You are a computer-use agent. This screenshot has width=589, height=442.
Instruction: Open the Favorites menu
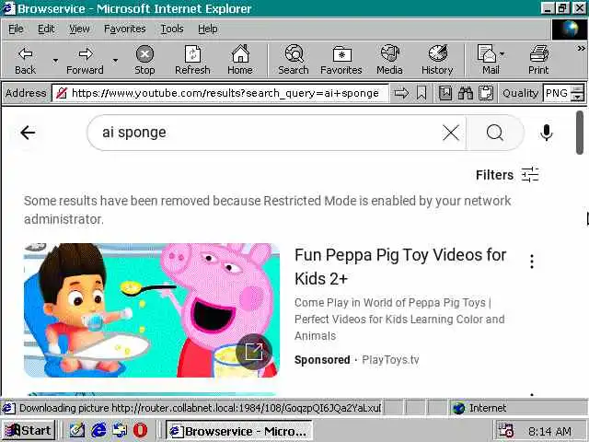pyautogui.click(x=125, y=29)
